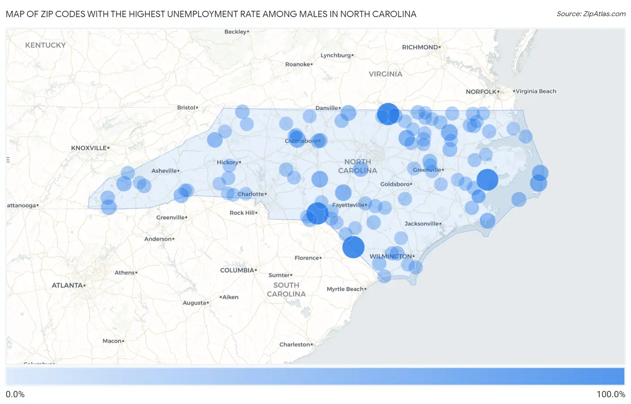
Task: Click the Source: ZipAtlas.com credit
Action: [x=591, y=14]
